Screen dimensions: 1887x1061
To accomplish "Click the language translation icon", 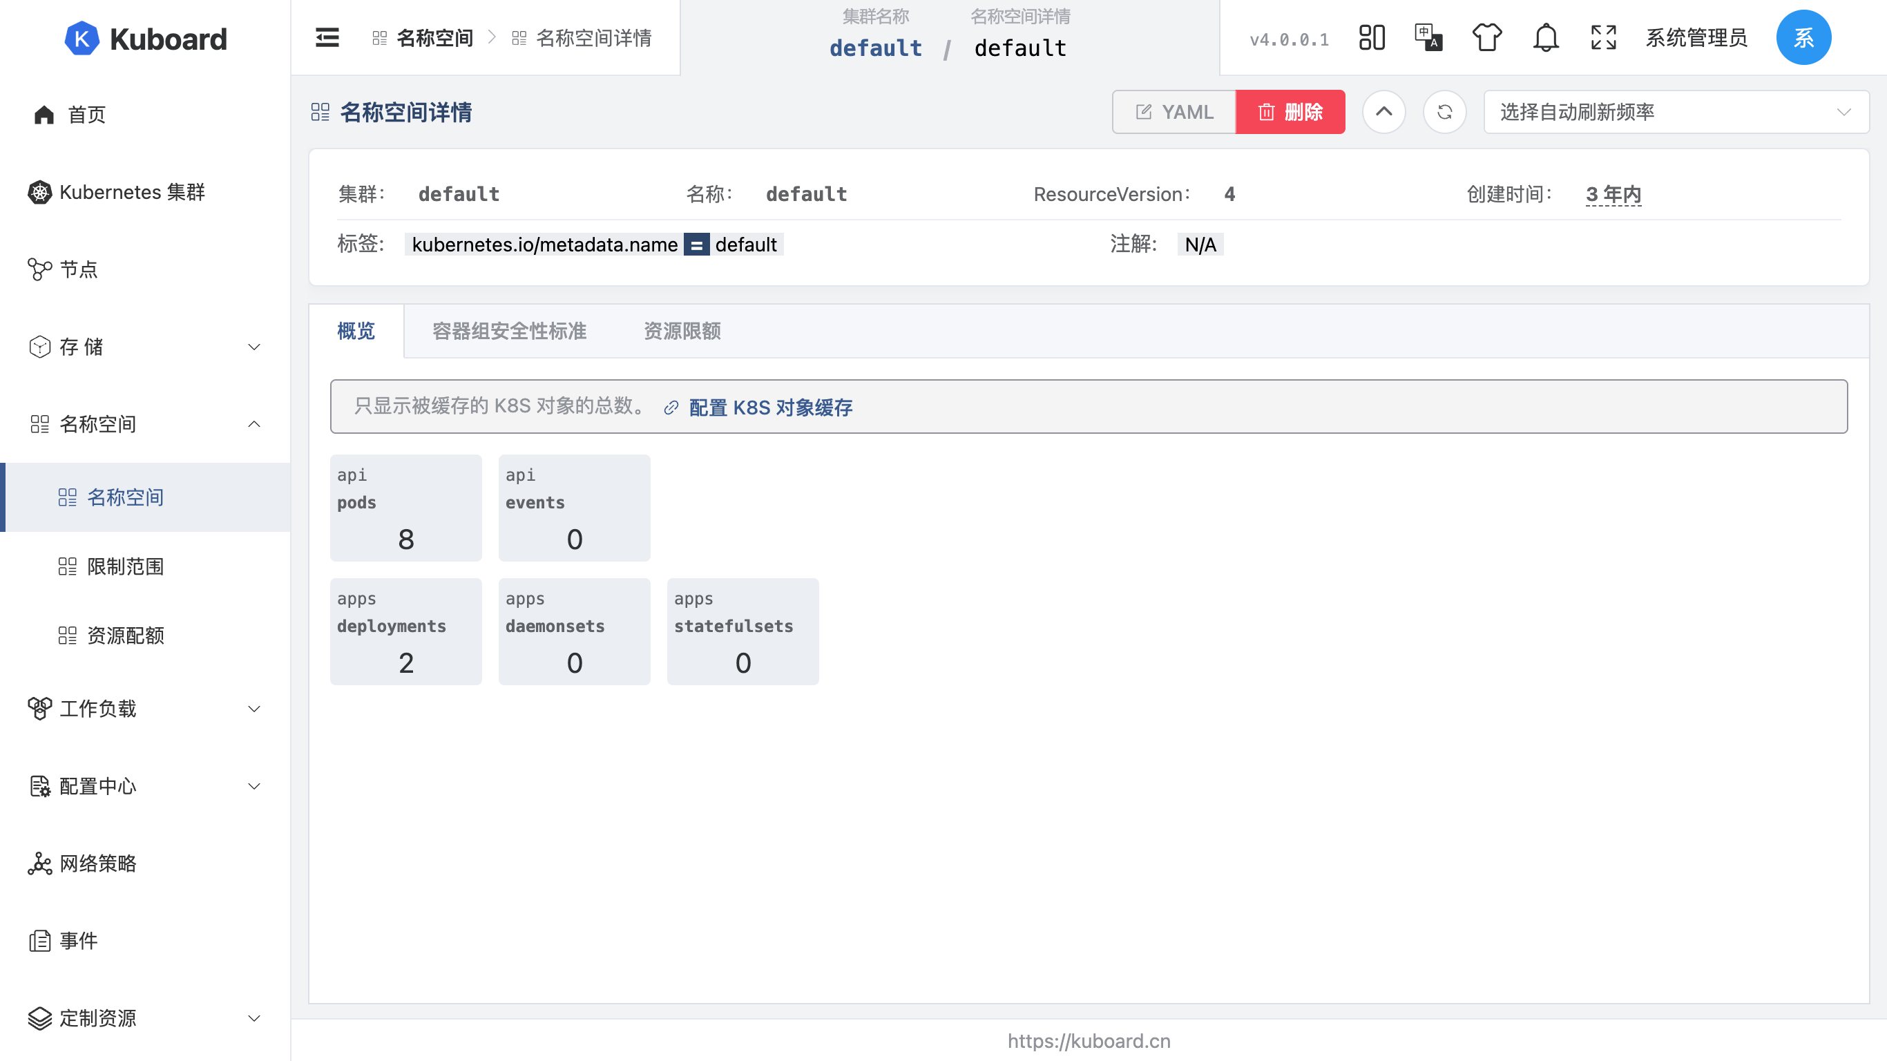I will click(1428, 37).
